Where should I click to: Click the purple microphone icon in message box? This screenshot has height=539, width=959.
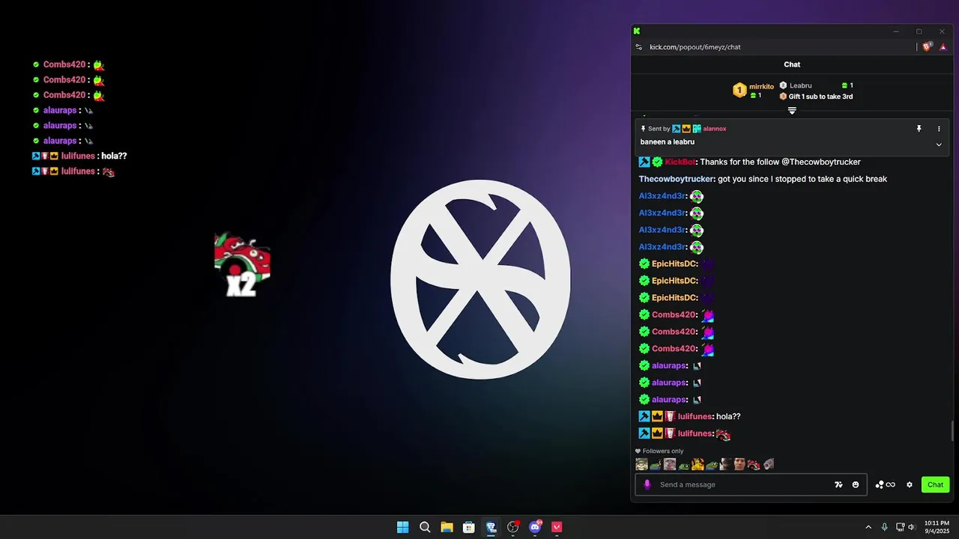click(647, 484)
